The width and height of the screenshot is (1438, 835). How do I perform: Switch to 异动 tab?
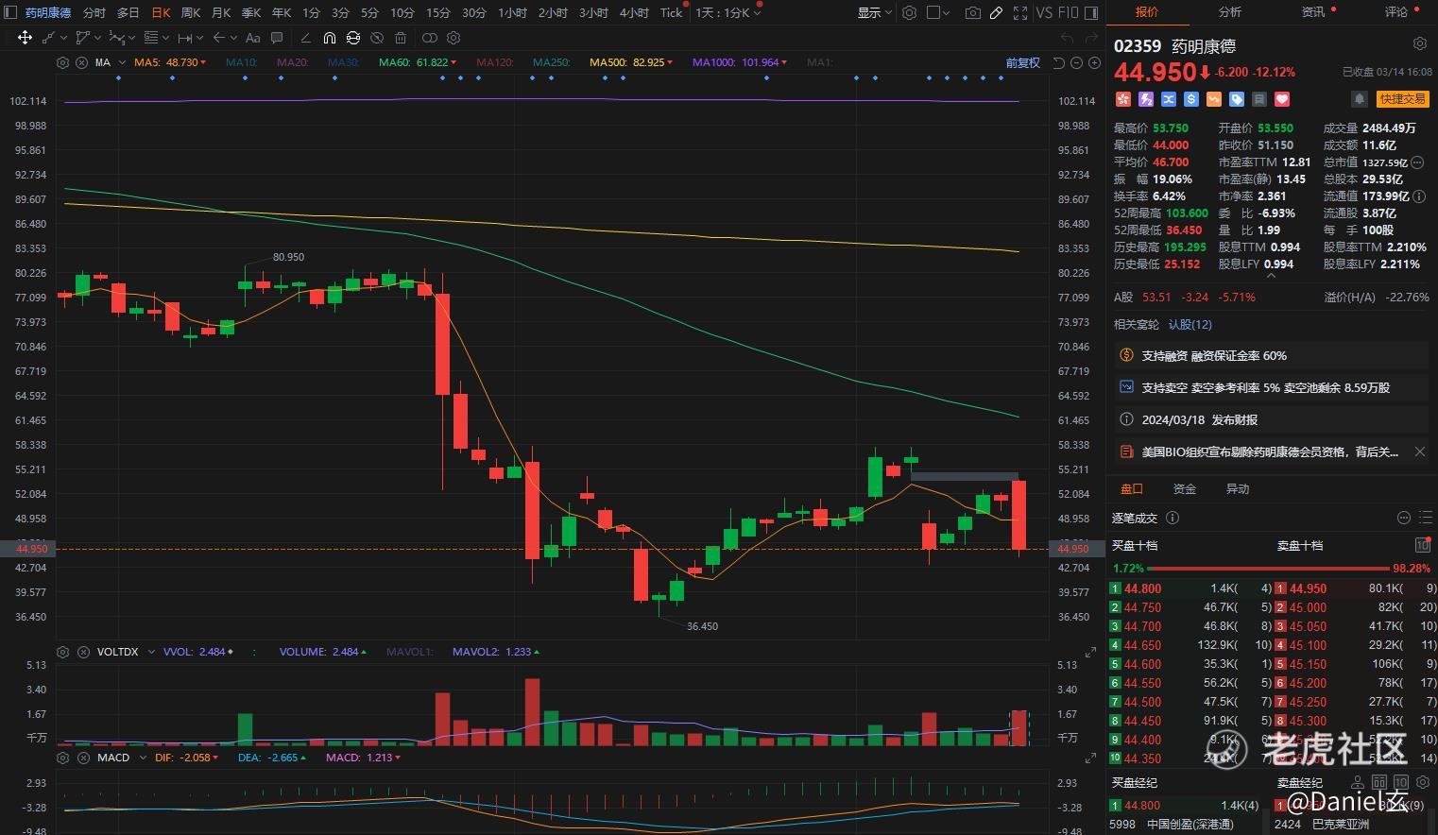click(1238, 488)
